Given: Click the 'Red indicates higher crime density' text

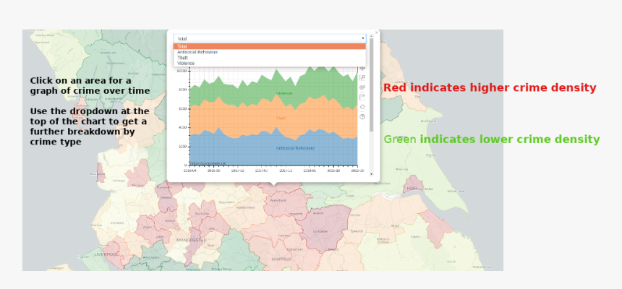Looking at the screenshot, I should (490, 87).
